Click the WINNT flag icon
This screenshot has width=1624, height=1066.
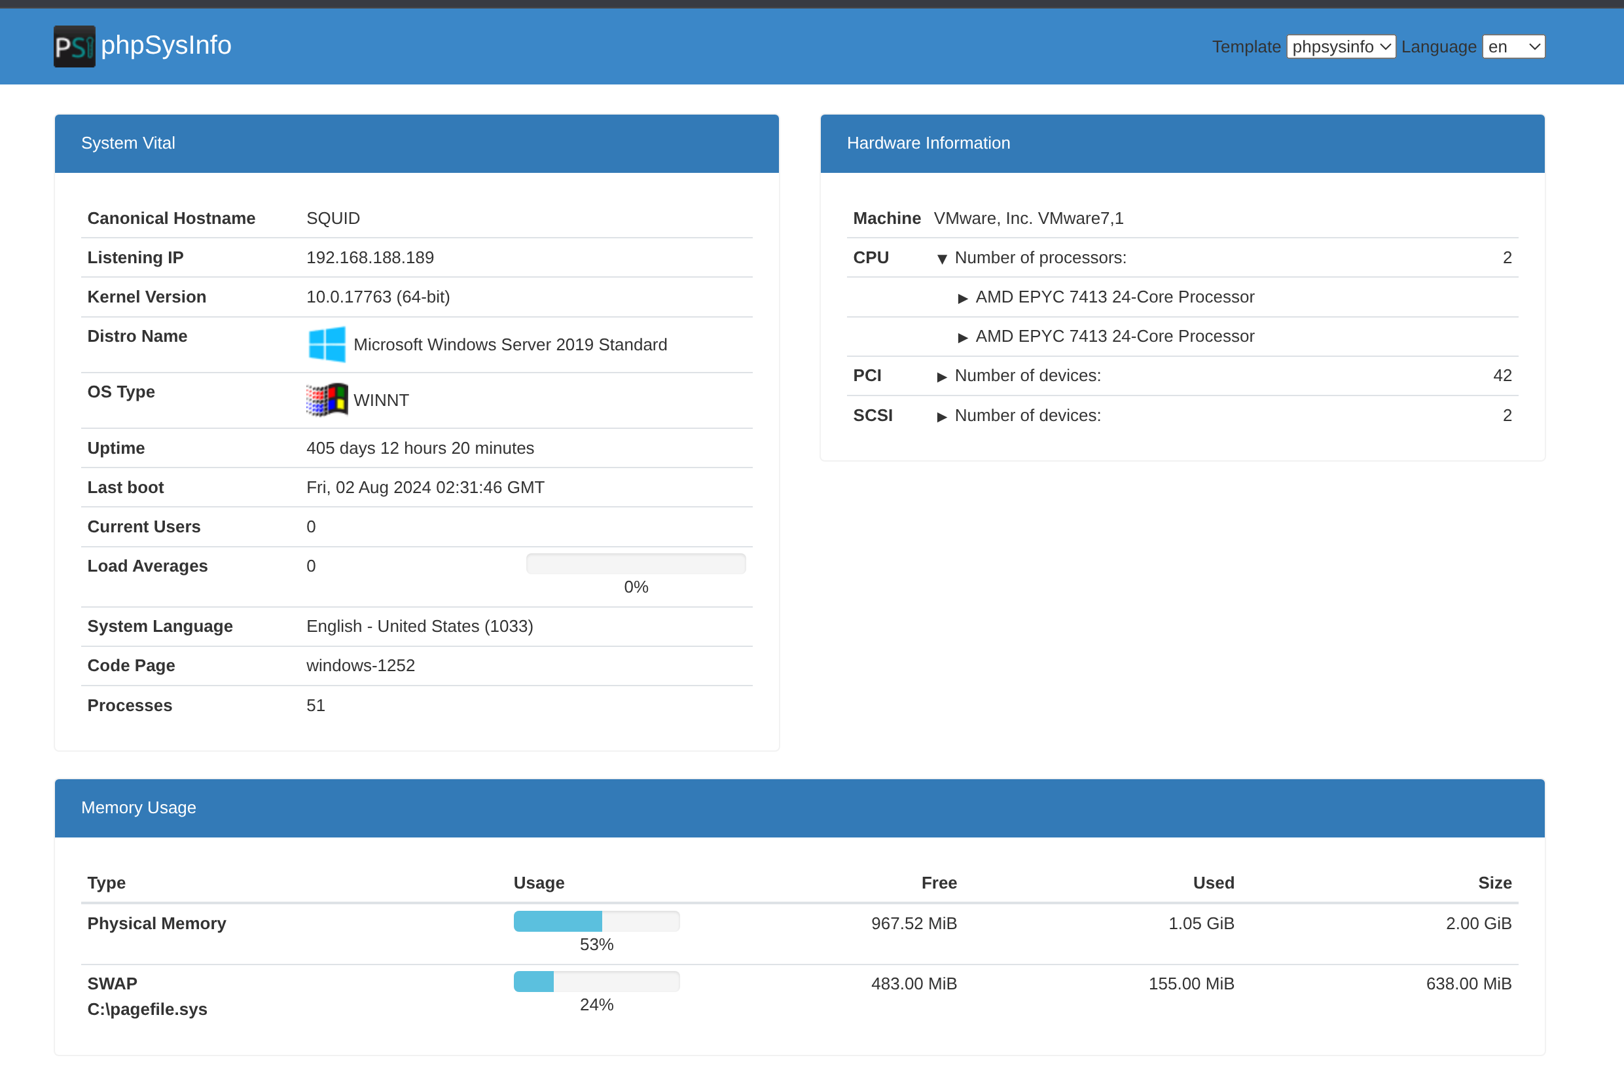[x=327, y=400]
